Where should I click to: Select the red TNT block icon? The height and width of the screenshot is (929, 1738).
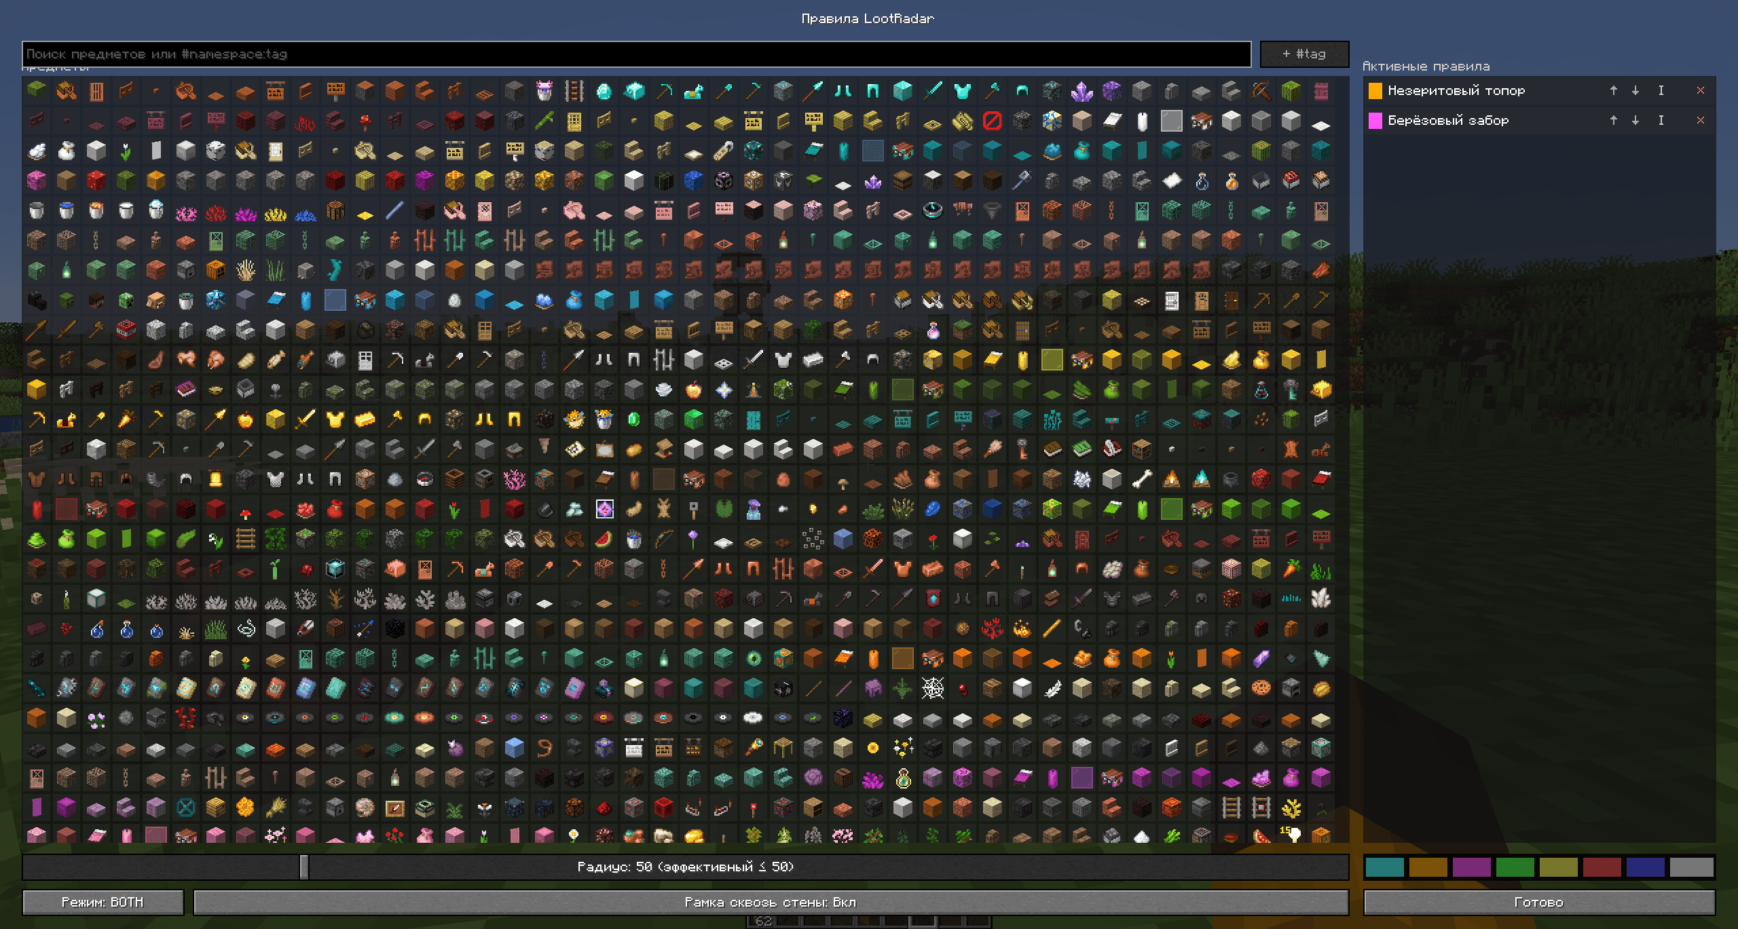tap(126, 330)
